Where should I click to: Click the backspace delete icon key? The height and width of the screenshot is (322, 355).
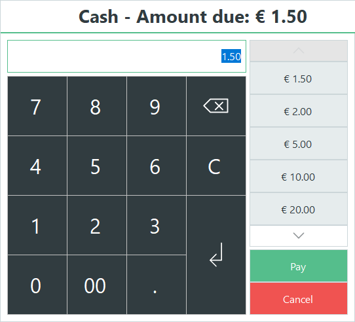point(216,106)
